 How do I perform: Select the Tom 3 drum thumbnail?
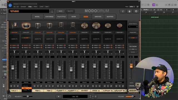click(50, 25)
